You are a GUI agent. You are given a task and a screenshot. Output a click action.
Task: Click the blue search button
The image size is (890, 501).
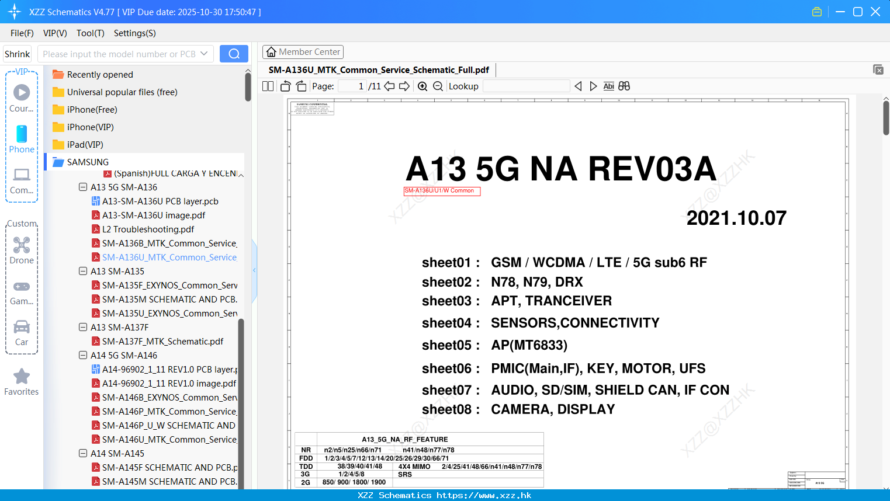(234, 54)
